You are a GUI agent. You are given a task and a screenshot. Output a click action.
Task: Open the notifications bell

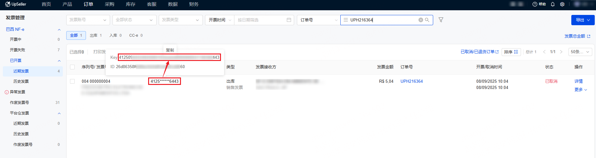tap(553, 4)
